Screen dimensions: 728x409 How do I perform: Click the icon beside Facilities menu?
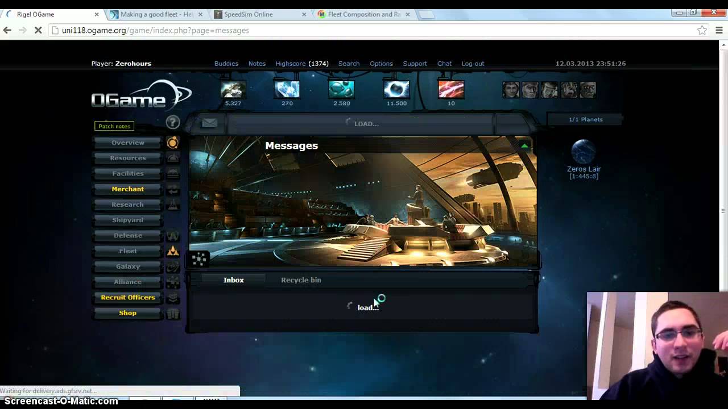[x=173, y=173]
